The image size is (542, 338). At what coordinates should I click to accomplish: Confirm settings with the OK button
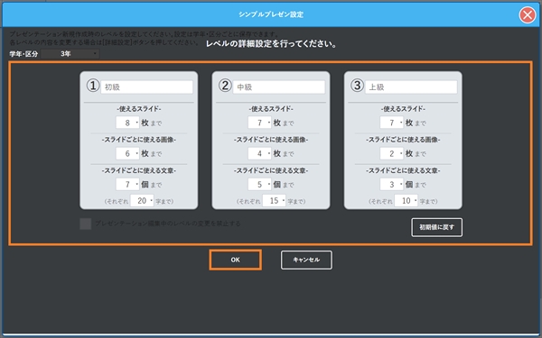coord(236,260)
